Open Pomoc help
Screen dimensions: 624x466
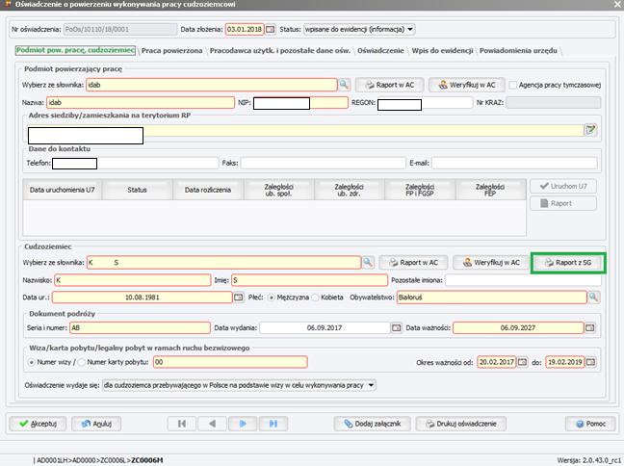[x=590, y=424]
